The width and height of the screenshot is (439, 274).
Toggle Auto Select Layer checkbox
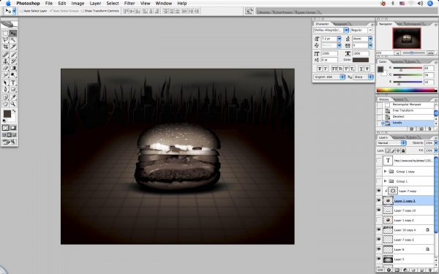(21, 11)
